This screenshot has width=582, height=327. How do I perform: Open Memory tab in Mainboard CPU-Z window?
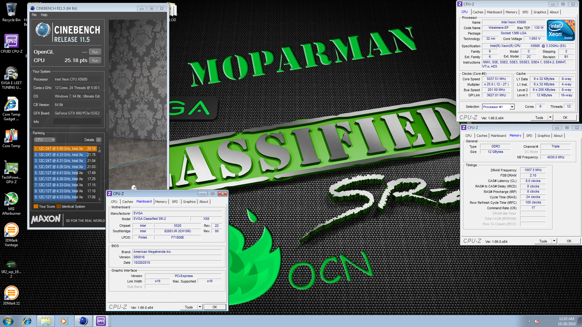(x=161, y=202)
